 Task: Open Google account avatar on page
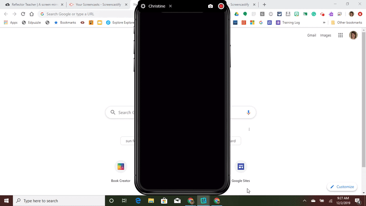coord(353,35)
